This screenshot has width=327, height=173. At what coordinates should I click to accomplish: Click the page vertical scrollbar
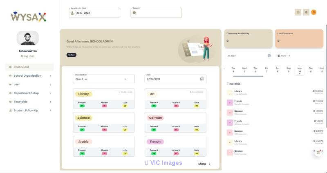pos(326,76)
